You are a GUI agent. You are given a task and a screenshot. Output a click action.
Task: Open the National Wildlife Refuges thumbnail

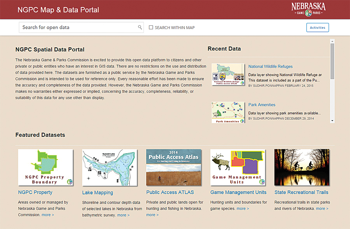228,74
